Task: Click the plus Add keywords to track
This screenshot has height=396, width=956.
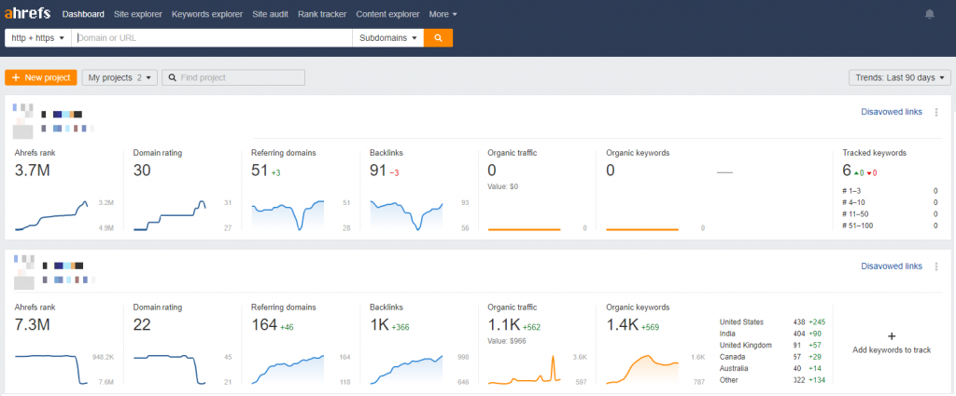Action: pyautogui.click(x=892, y=343)
